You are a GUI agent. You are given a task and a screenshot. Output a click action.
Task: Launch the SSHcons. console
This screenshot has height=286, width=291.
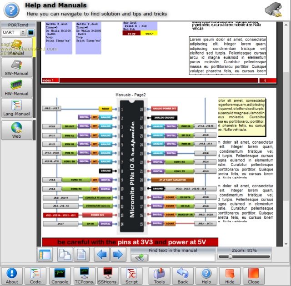click(x=108, y=276)
